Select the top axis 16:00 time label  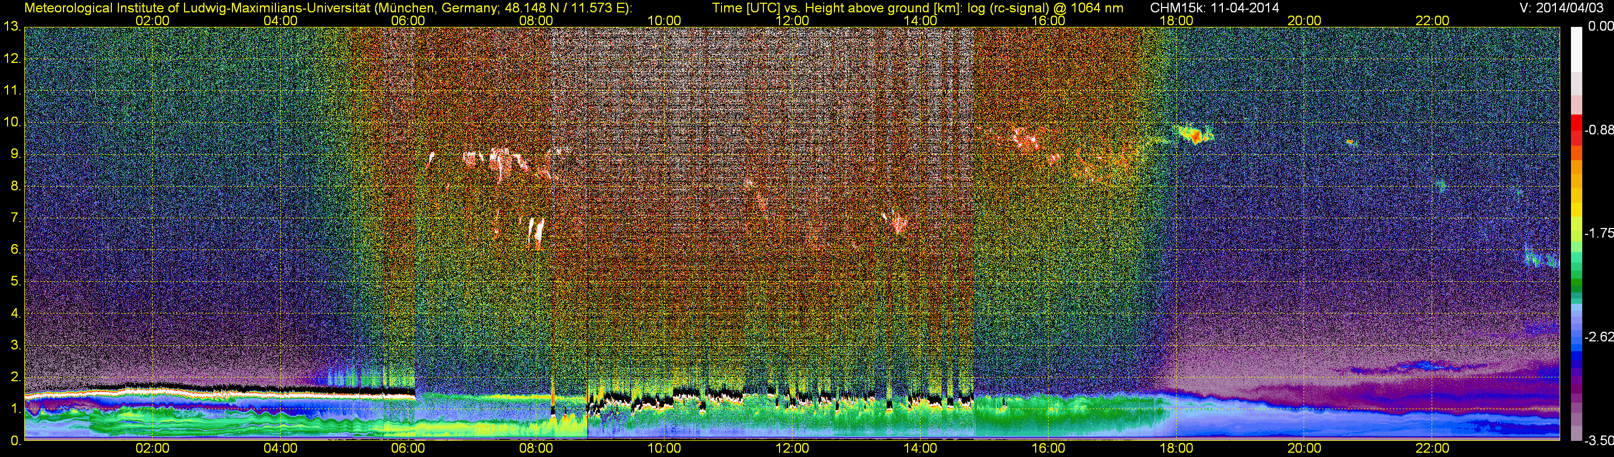click(1048, 20)
